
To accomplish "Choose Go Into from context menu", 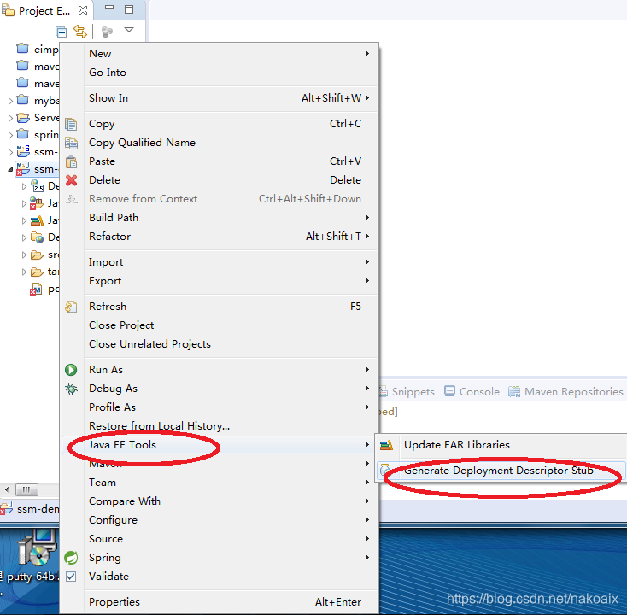I will click(x=220, y=73).
